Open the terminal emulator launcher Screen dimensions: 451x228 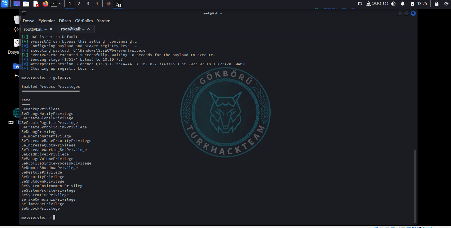54,4
